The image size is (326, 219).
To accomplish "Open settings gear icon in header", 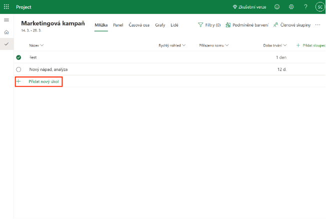I will coord(291,7).
